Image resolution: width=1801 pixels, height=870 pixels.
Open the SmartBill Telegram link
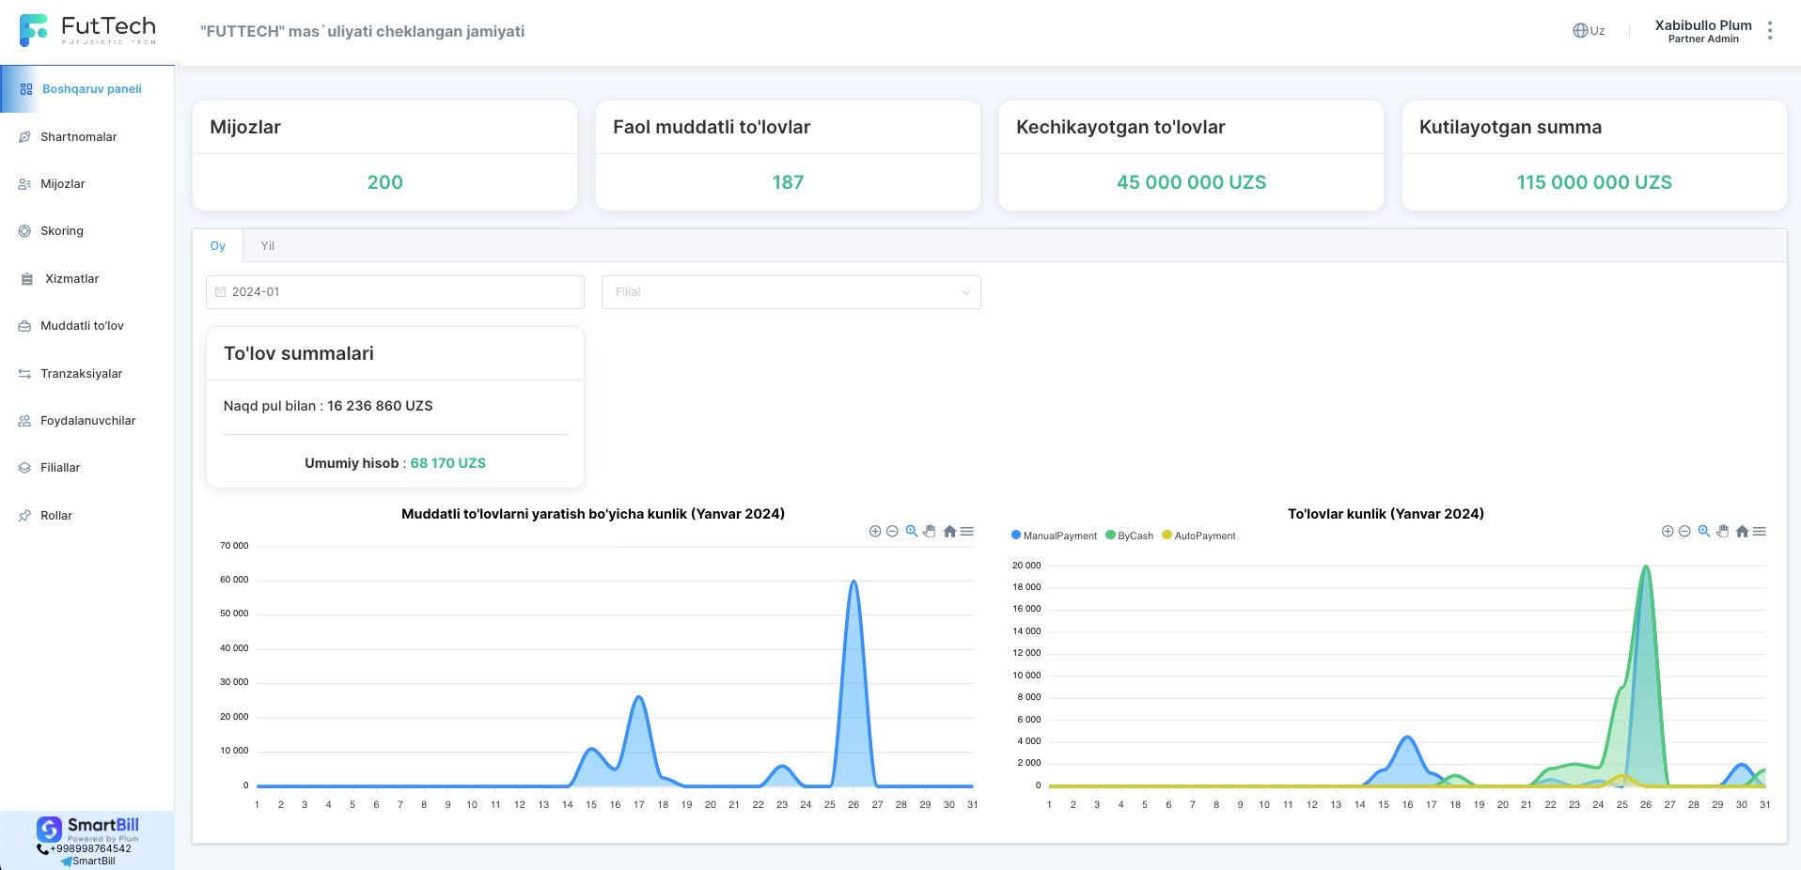pyautogui.click(x=87, y=862)
